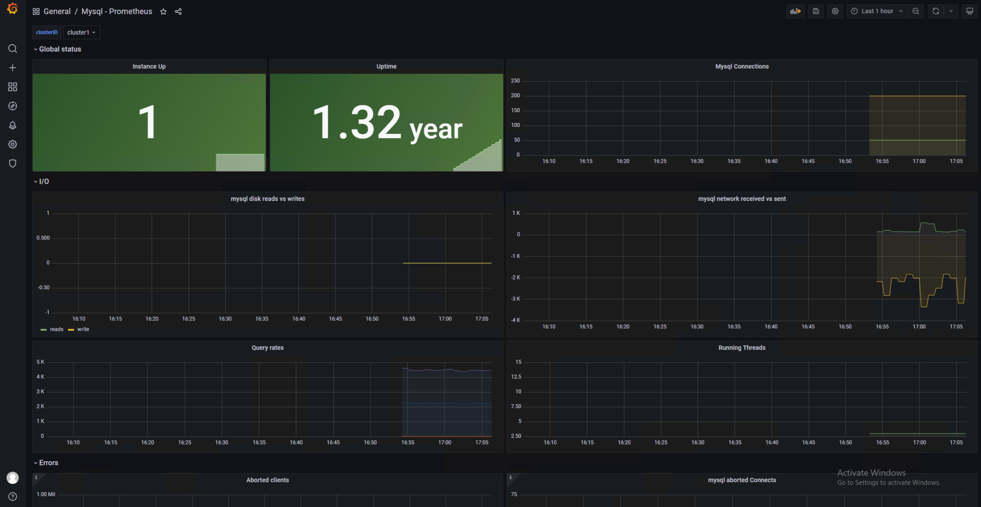Click the share dashboard icon
The image size is (981, 507).
pyautogui.click(x=178, y=11)
